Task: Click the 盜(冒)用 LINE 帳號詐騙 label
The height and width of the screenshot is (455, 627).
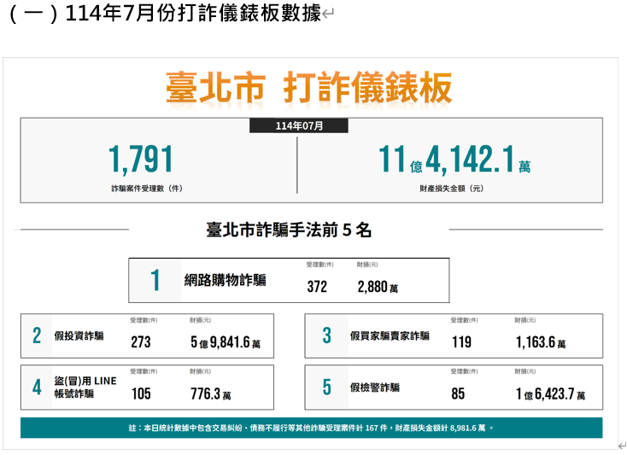Action: (85, 387)
